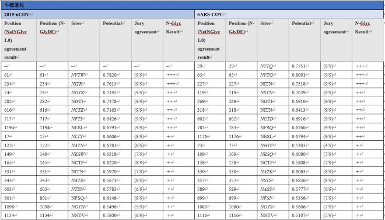Click the potential value 0.6318
Viewport: 385px width, 220px height.
point(110,154)
